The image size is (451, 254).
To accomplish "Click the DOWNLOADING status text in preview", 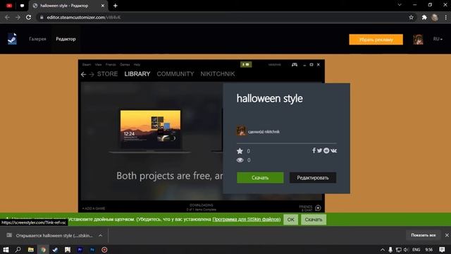I will click(x=202, y=205).
